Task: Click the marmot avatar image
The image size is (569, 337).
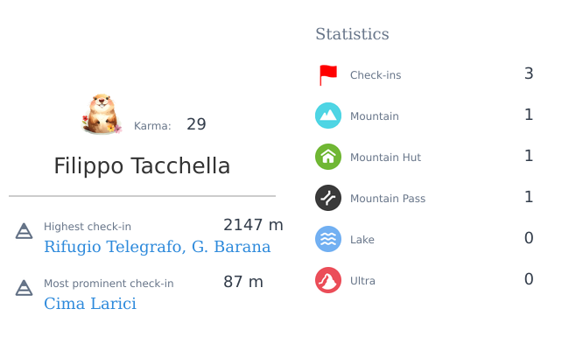Action: coord(102,114)
